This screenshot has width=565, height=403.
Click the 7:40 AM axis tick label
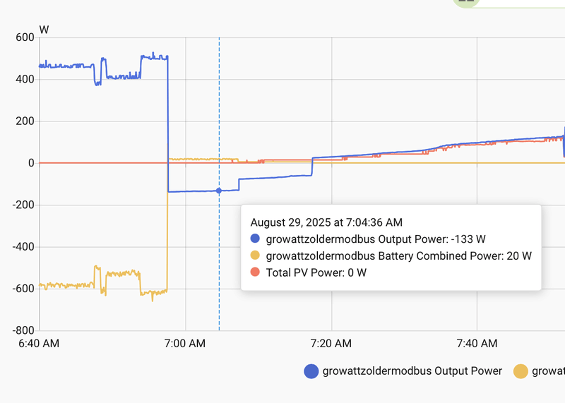(x=477, y=344)
